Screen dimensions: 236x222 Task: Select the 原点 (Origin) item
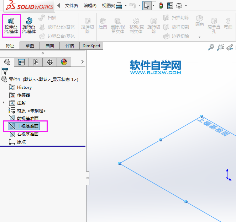coord(17,142)
